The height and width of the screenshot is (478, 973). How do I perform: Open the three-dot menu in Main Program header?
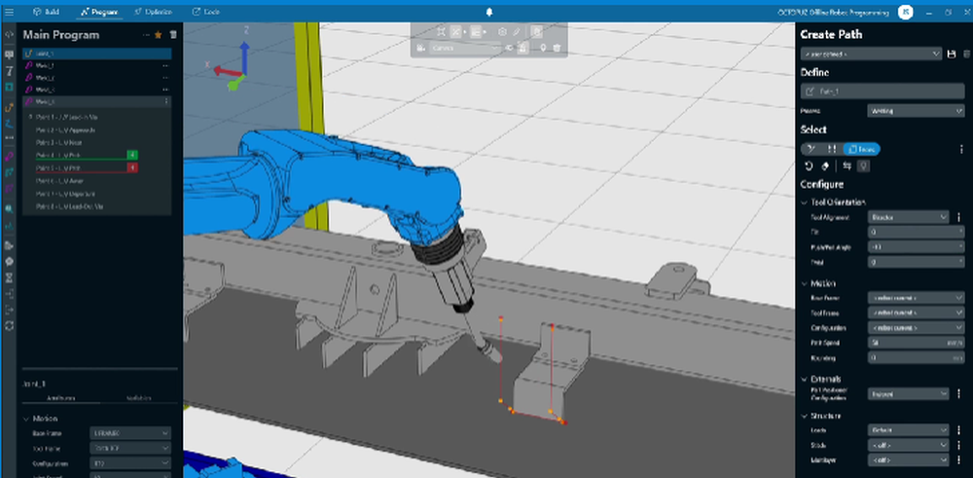pyautogui.click(x=146, y=35)
